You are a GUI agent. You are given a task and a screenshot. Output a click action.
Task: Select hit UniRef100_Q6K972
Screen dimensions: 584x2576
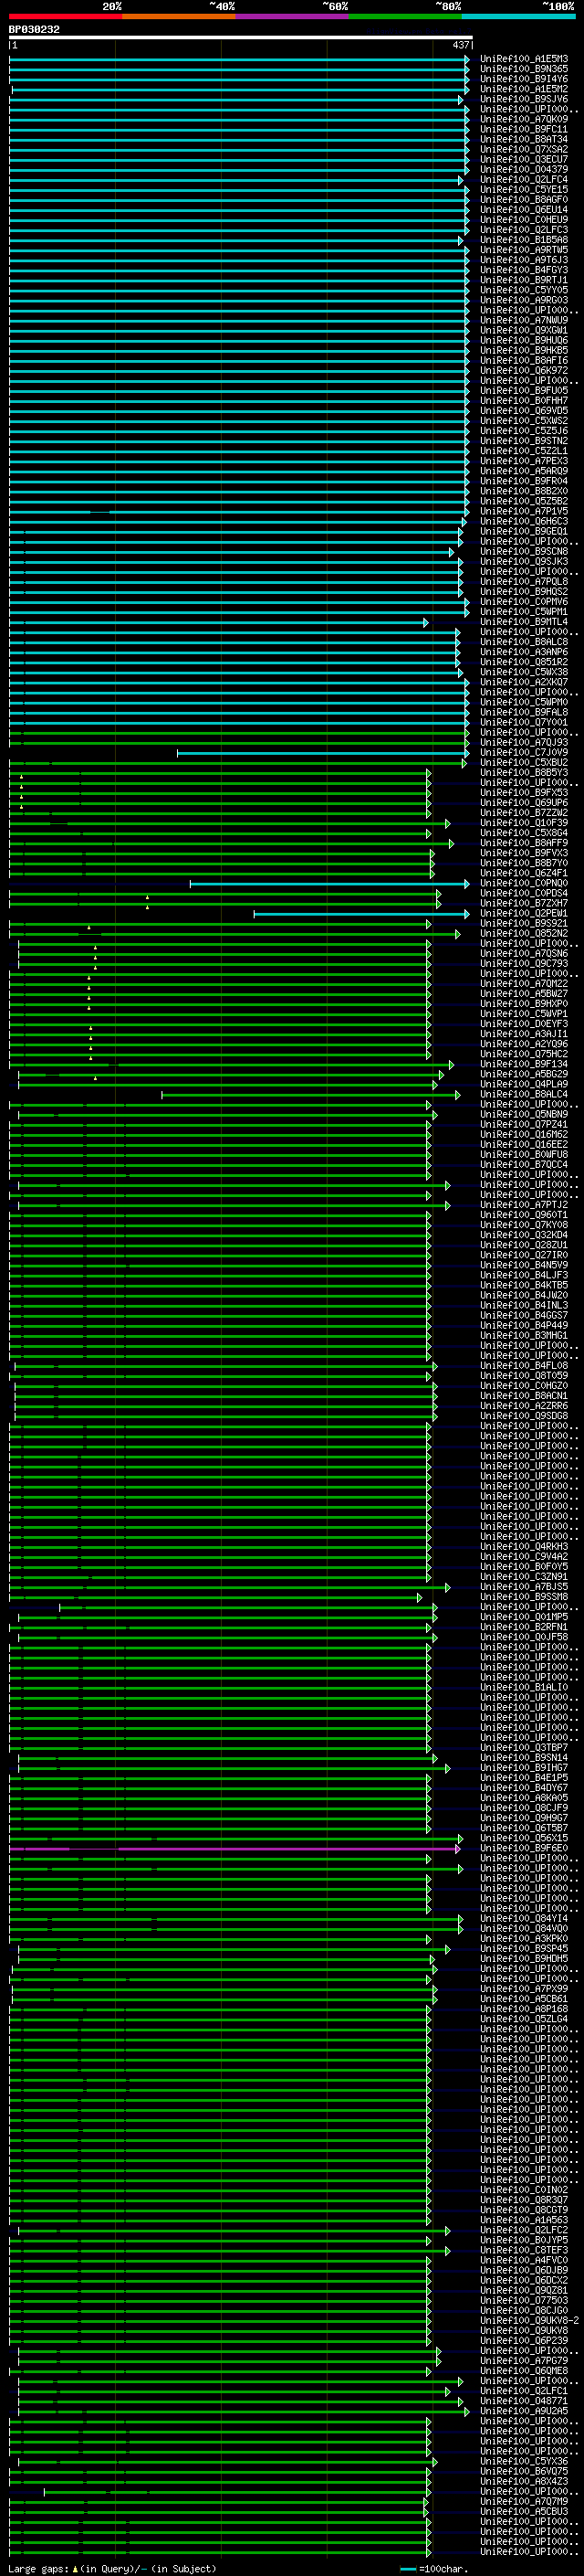coord(524,370)
